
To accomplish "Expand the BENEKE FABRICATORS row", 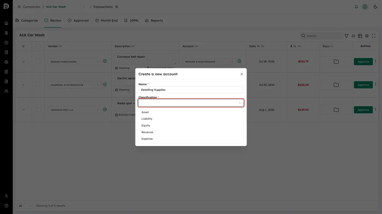I will point(24,62).
